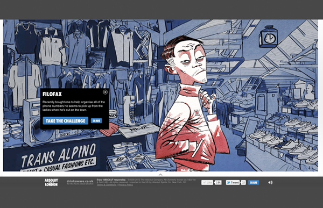Image resolution: width=323 pixels, height=208 pixels.
Task: Close the Filofax popup
Action: [105, 92]
